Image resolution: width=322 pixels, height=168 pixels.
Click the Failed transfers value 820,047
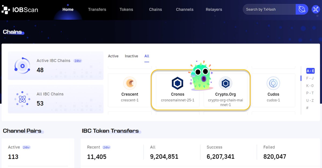click(x=275, y=157)
